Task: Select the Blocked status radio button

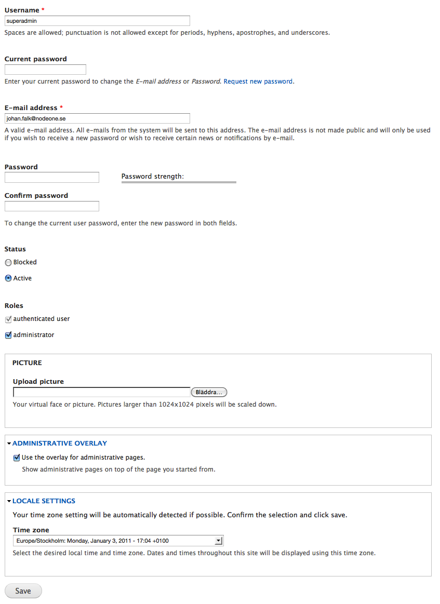Action: [8, 263]
